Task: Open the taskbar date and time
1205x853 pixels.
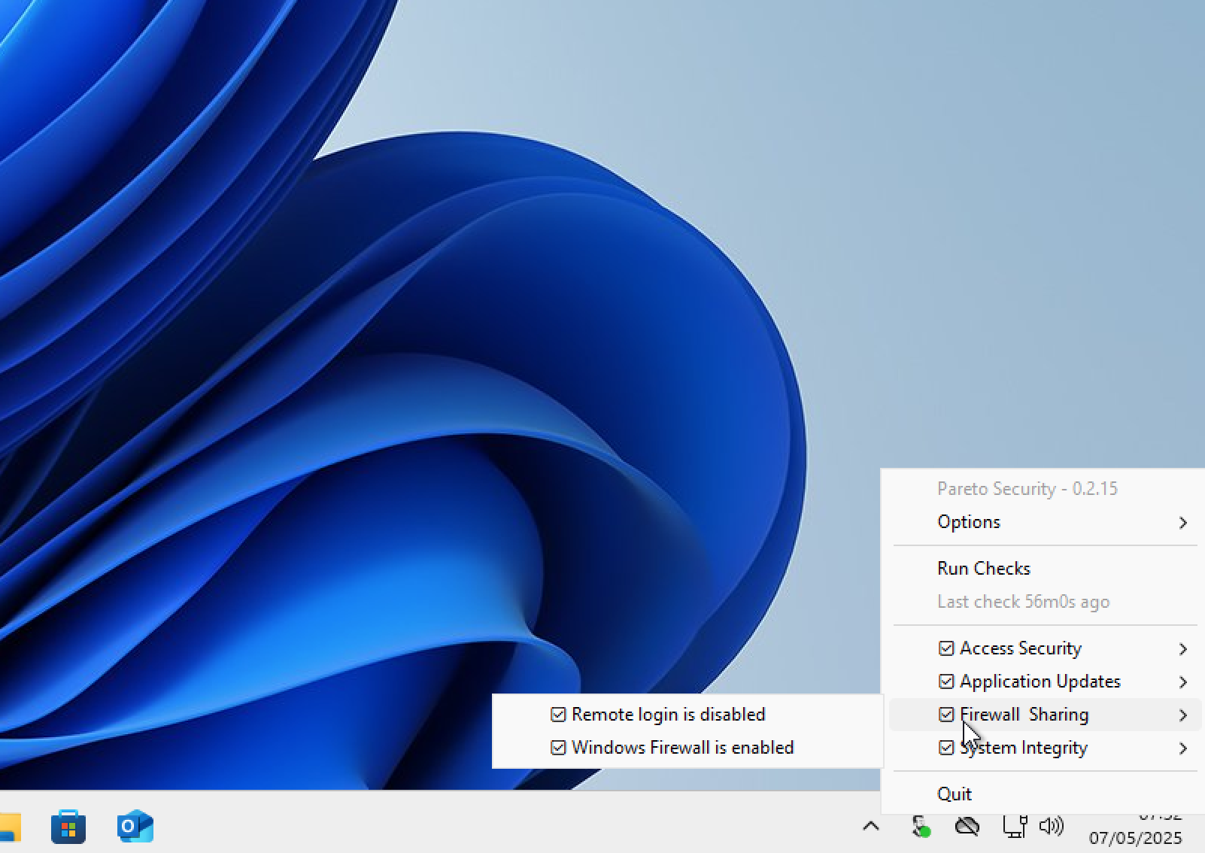Action: click(1135, 831)
